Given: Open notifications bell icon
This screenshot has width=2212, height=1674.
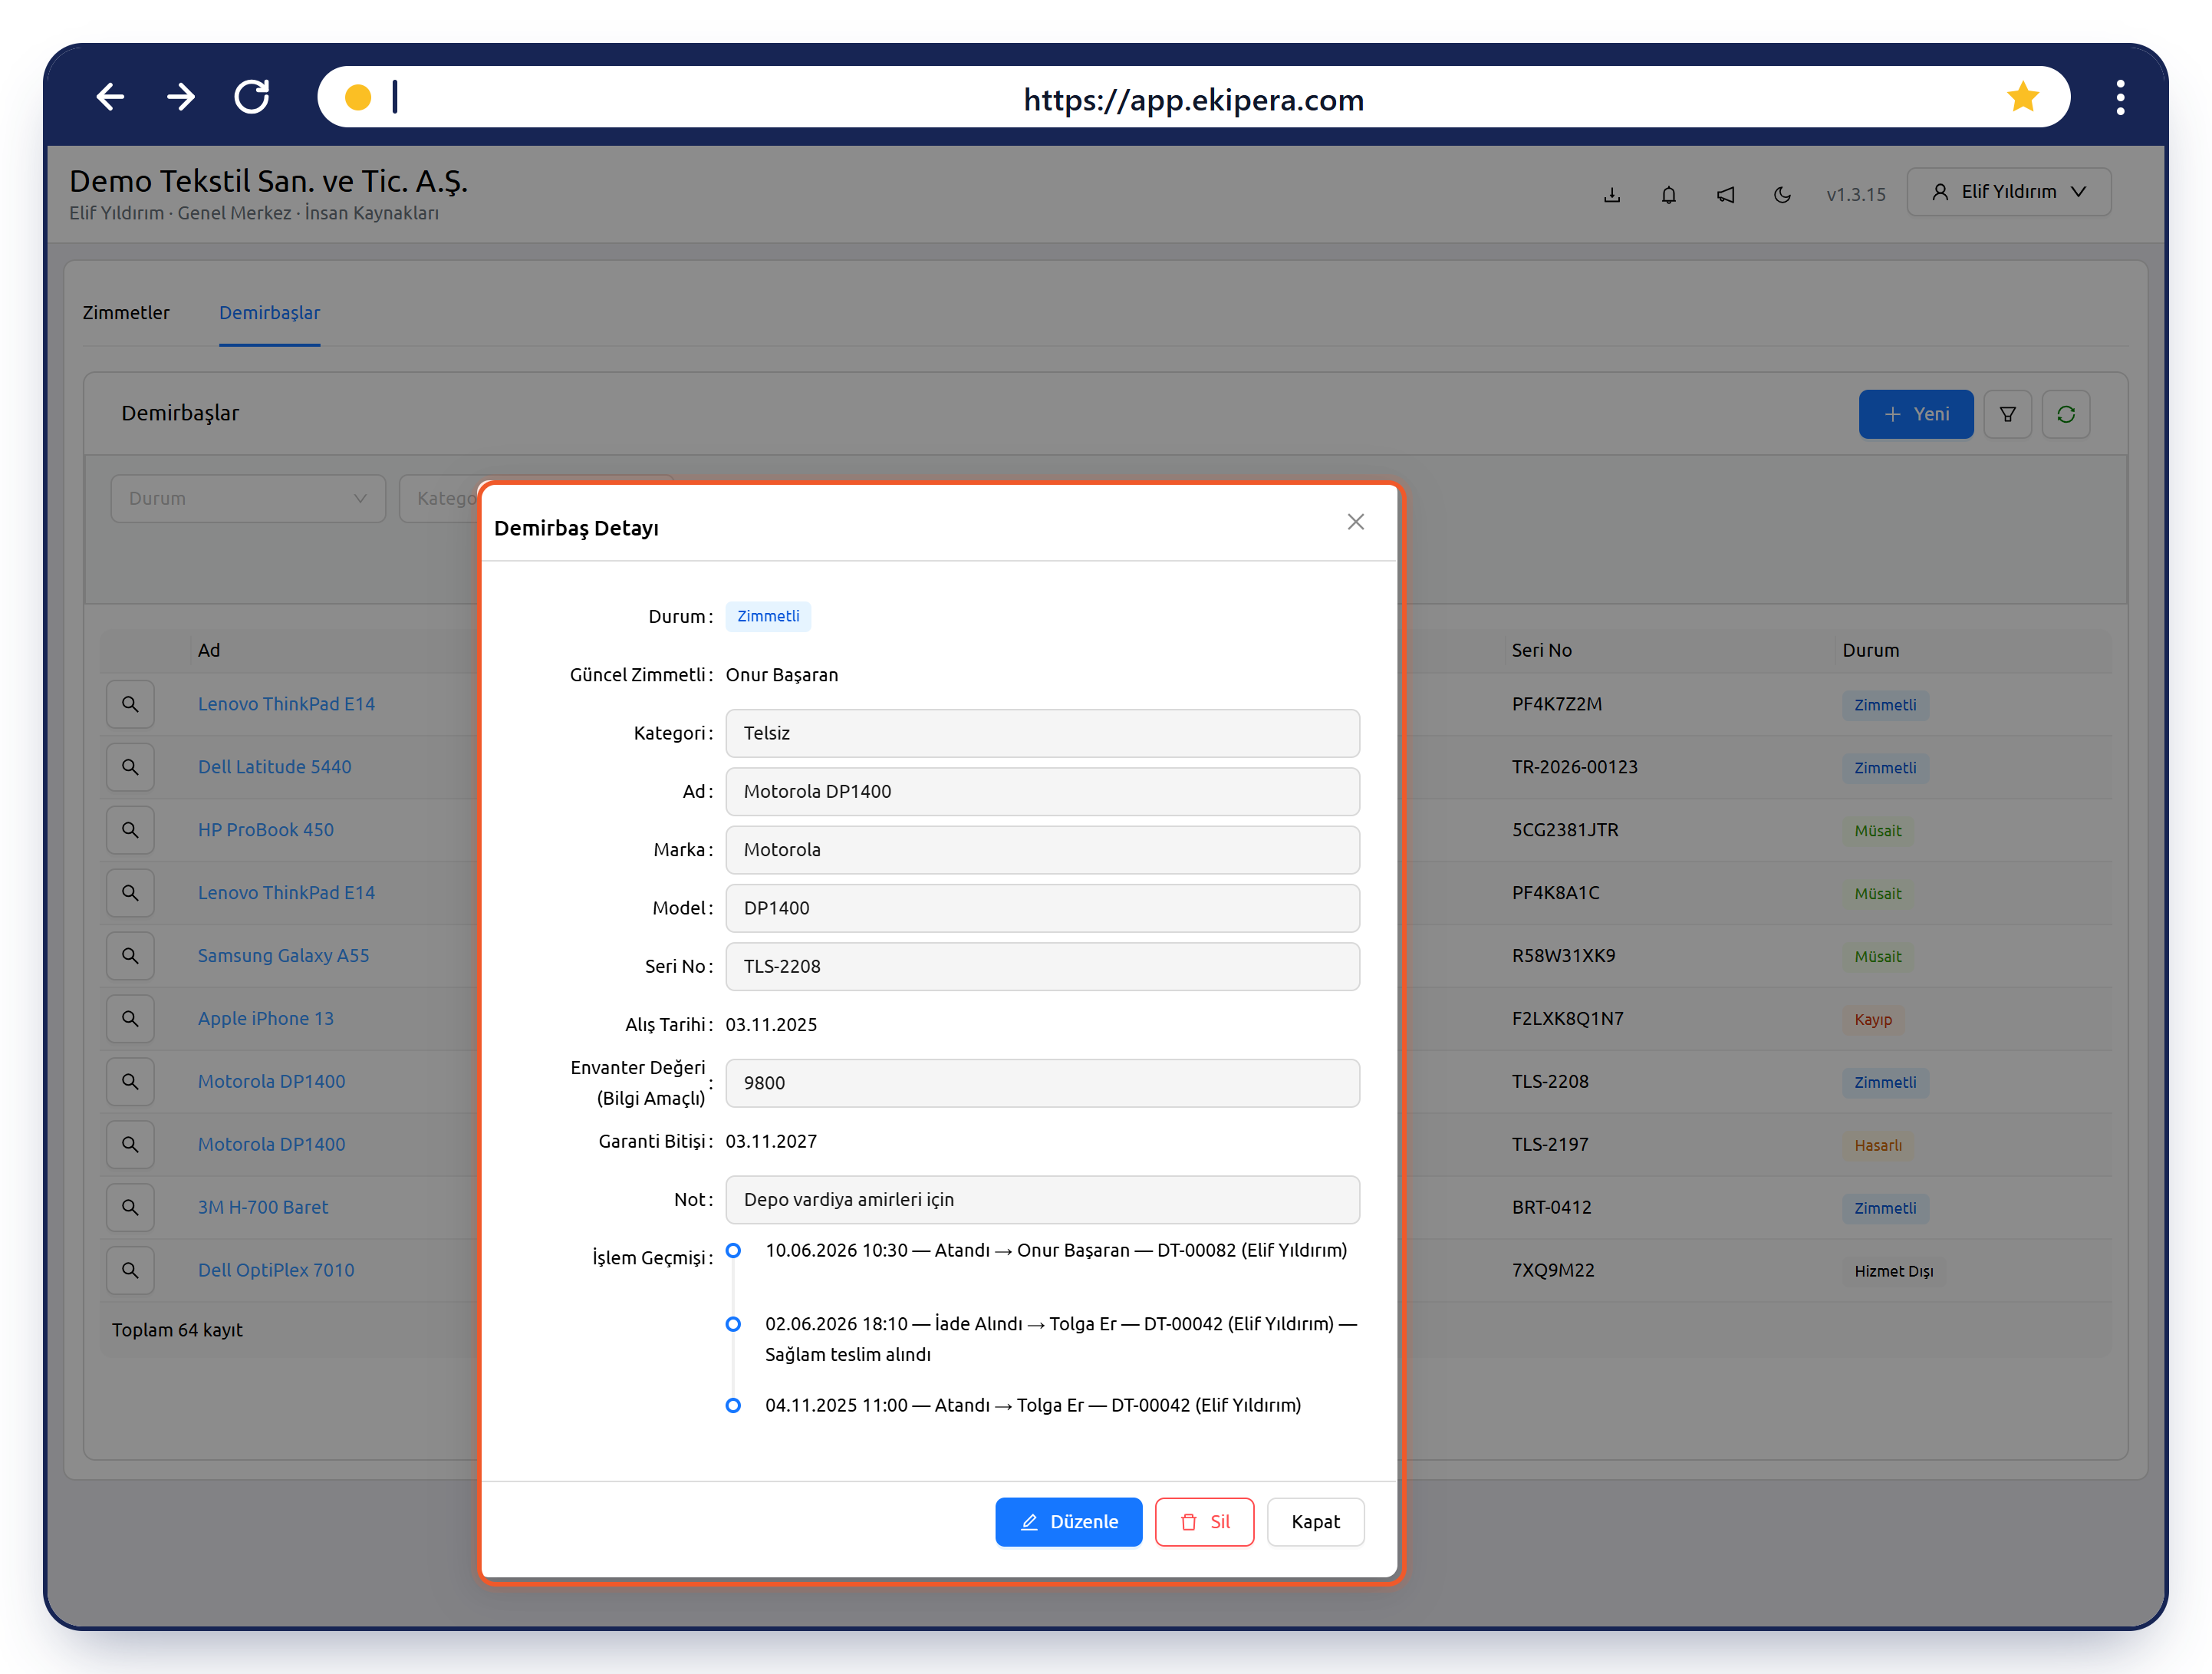Looking at the screenshot, I should click(1669, 194).
